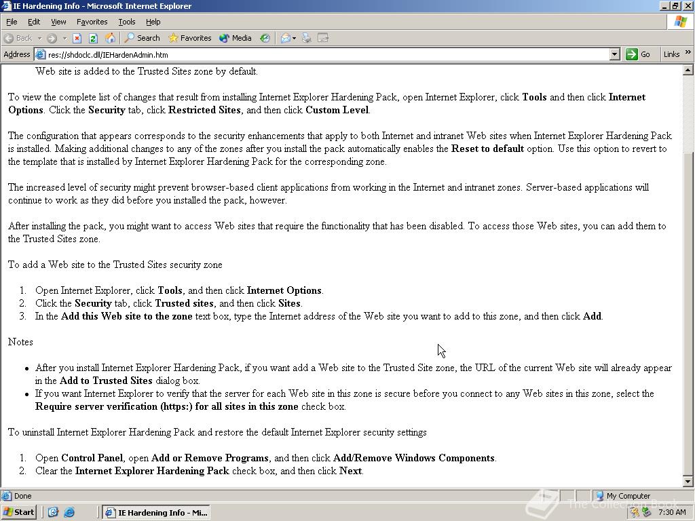Click the Start button

coord(18,512)
